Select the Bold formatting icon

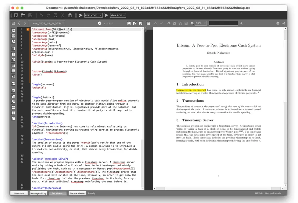point(13,48)
